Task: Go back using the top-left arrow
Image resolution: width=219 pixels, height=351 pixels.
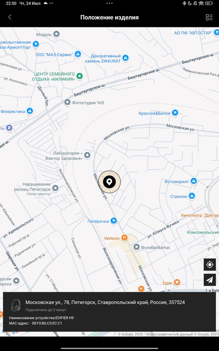Action: [x=10, y=17]
